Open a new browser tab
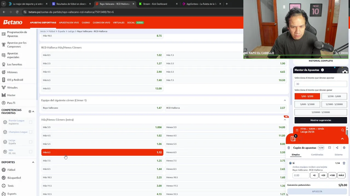 (x=227, y=4)
